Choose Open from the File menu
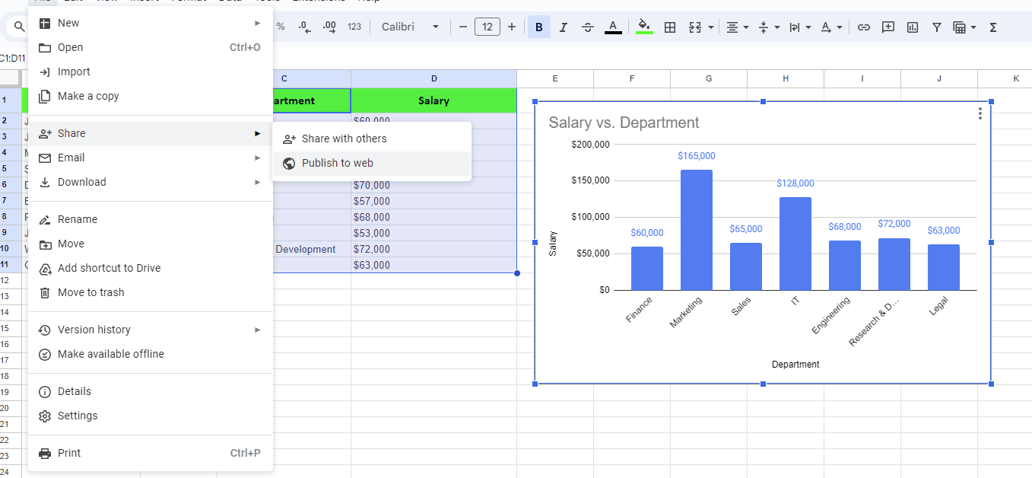Viewport: 1032px width, 478px height. (x=151, y=47)
